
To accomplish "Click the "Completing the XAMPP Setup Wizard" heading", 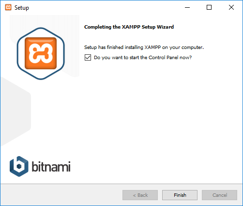I will (129, 27).
